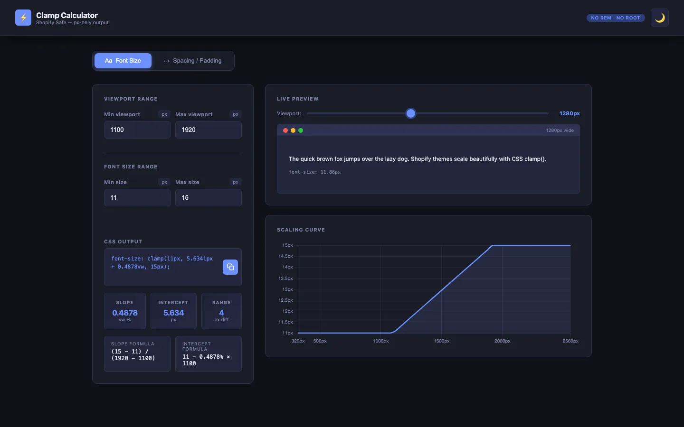Image resolution: width=684 pixels, height=427 pixels.
Task: Click the lightning bolt app logo
Action: 23,18
